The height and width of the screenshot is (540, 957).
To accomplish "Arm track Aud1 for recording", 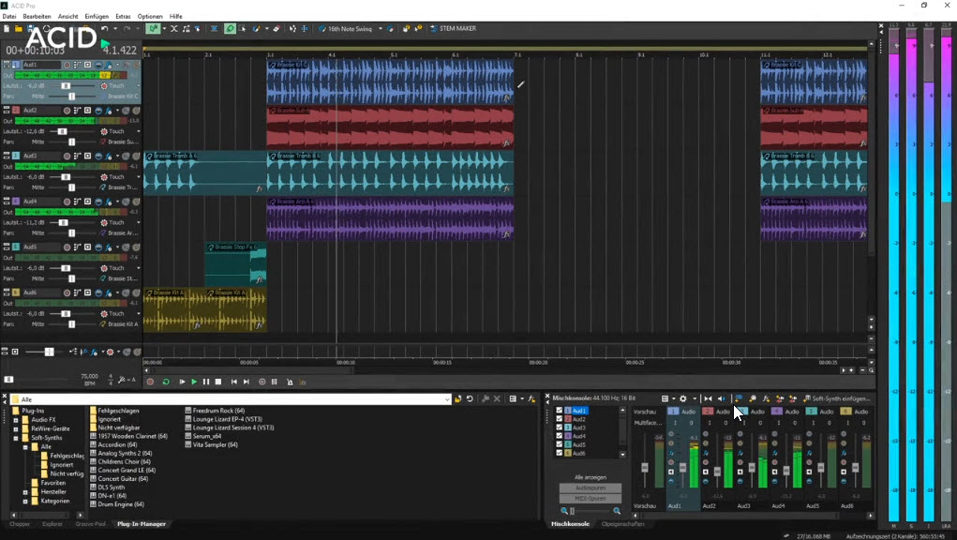I will (x=67, y=65).
